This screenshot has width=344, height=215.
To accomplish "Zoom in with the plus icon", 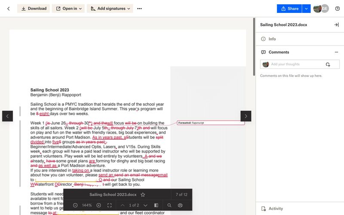I will pyautogui.click(x=98, y=206).
